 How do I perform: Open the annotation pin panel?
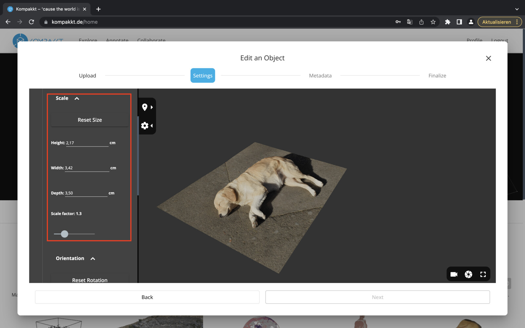click(147, 107)
